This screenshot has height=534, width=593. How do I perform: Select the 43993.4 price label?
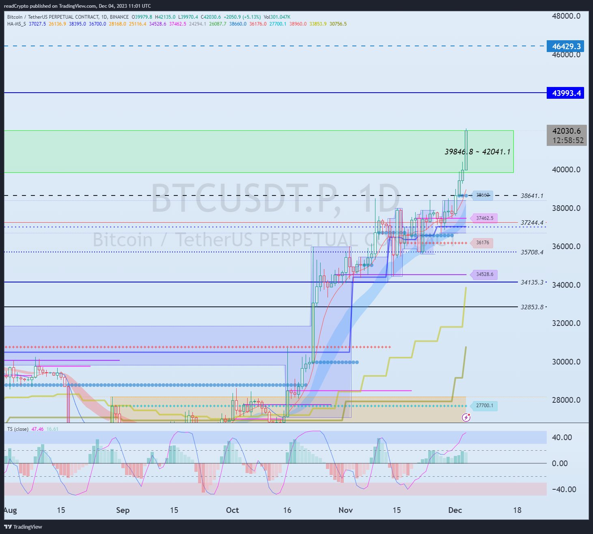tap(565, 93)
